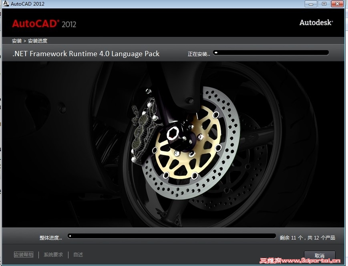The width and height of the screenshot is (348, 266).
Task: View 系统要求 (System Requirements)
Action: tap(53, 254)
